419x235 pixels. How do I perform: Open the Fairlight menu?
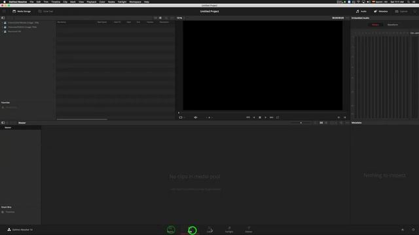coord(122,2)
